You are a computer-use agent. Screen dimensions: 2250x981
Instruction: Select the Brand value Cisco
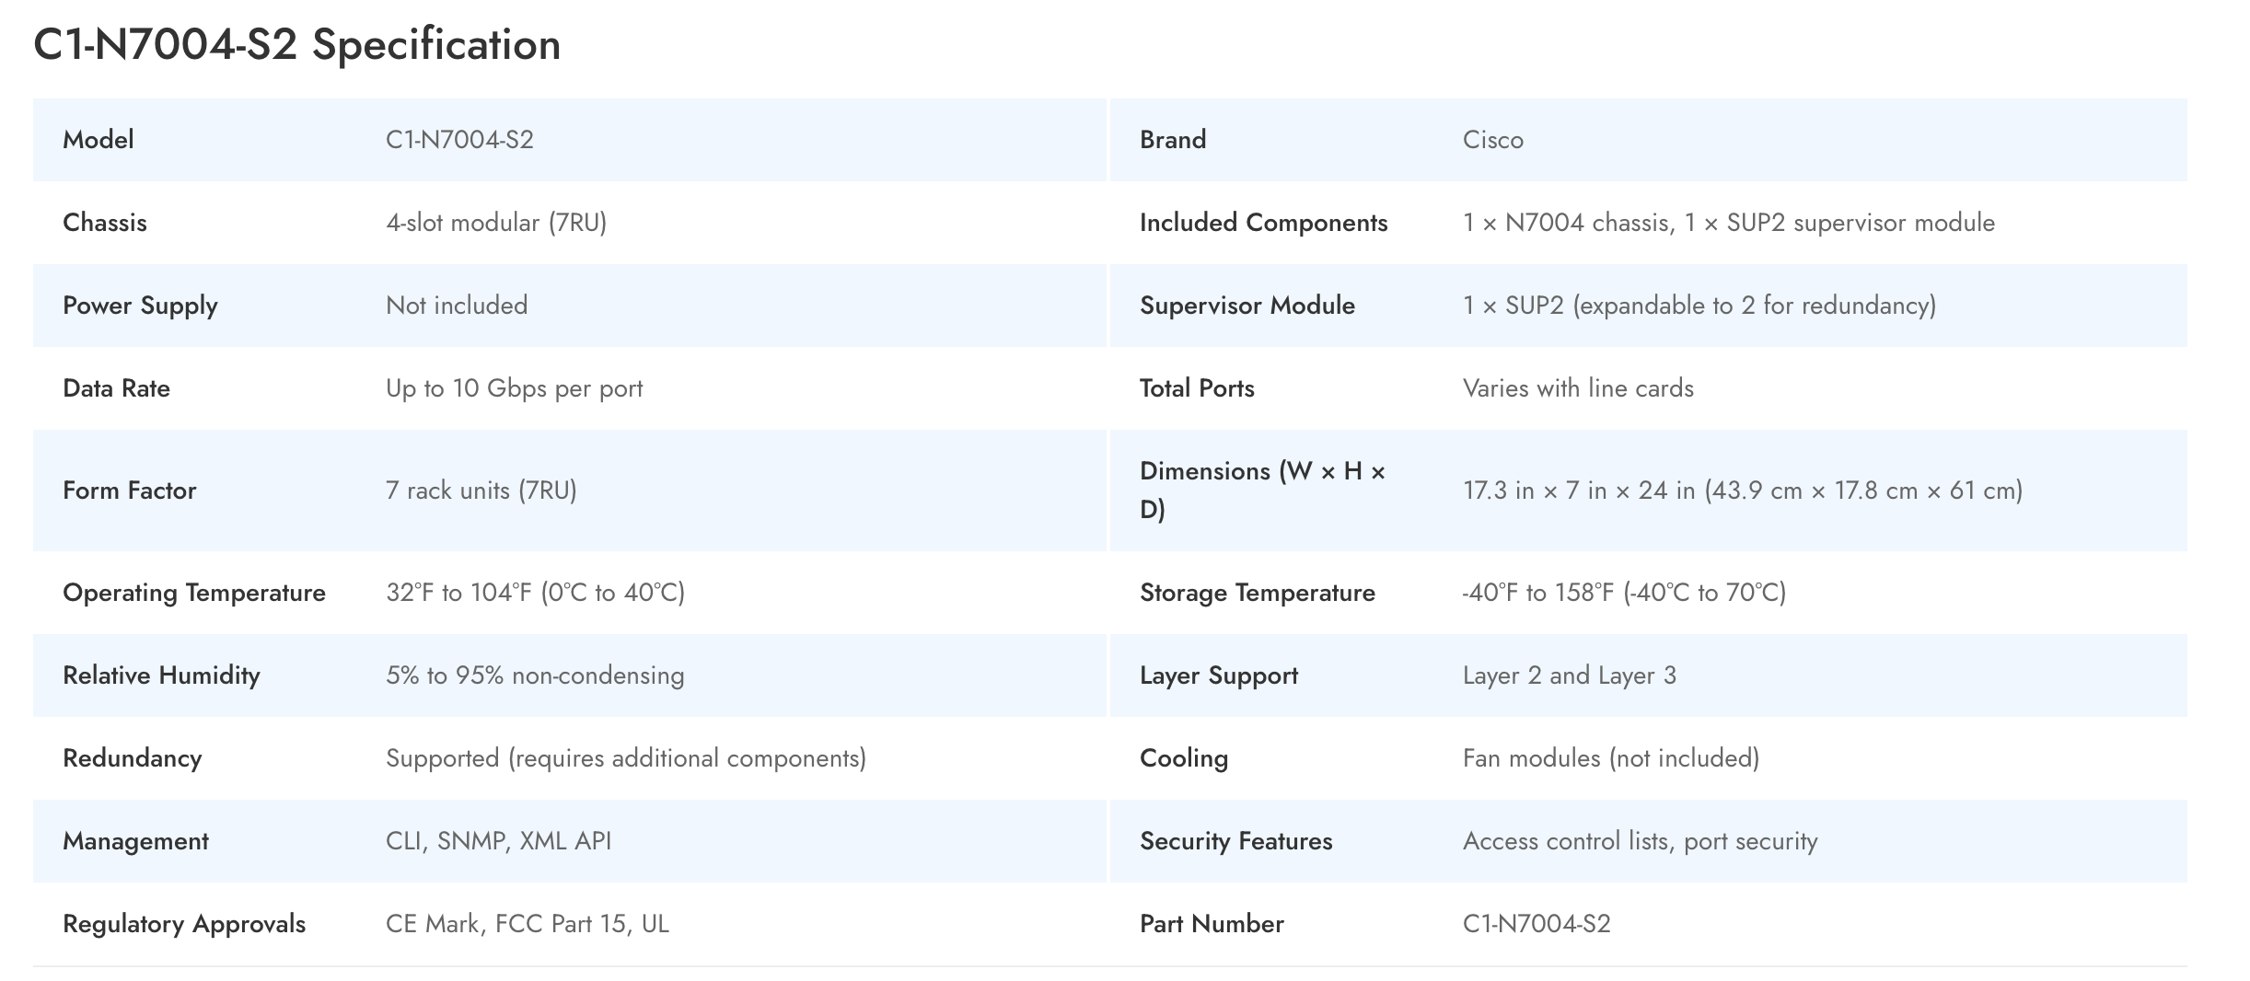1492,140
